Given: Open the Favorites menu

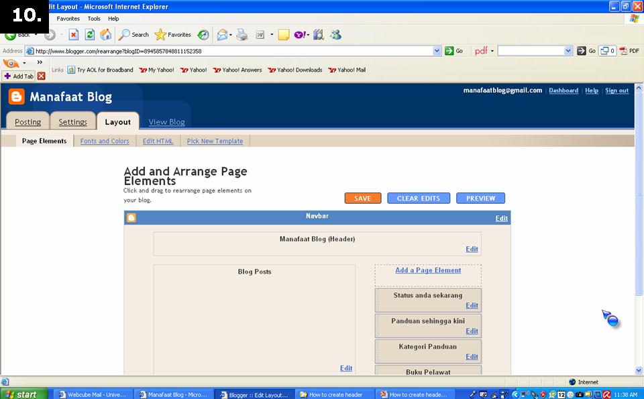Looking at the screenshot, I should click(68, 19).
